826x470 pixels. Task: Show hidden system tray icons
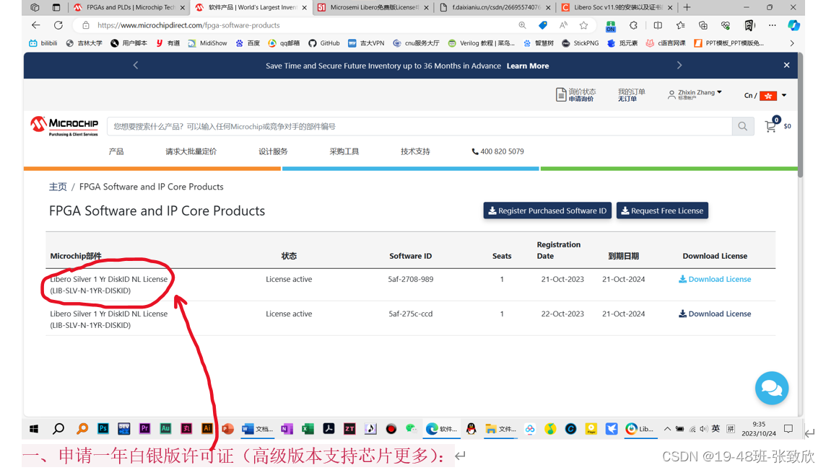tap(667, 429)
